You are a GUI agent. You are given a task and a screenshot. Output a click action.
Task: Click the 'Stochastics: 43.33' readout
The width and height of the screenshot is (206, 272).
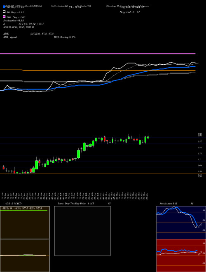coord(14,21)
